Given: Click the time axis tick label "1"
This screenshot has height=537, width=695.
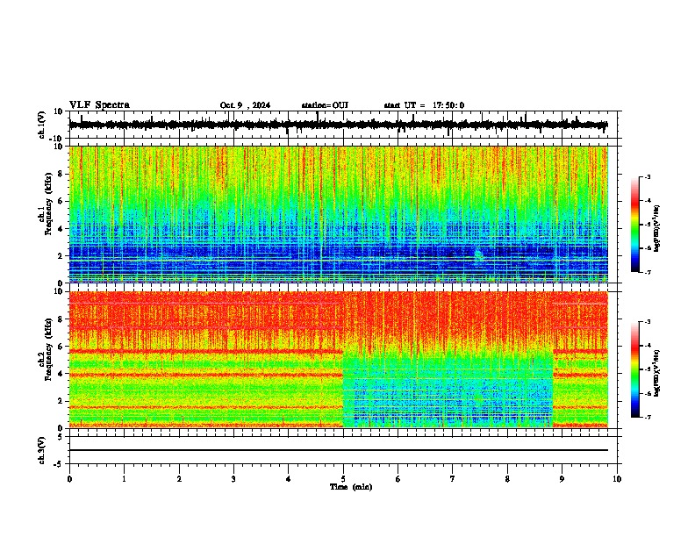Looking at the screenshot, I should click(124, 479).
